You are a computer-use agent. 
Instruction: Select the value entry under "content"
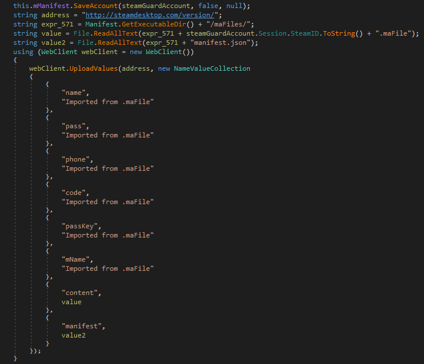[x=71, y=302]
